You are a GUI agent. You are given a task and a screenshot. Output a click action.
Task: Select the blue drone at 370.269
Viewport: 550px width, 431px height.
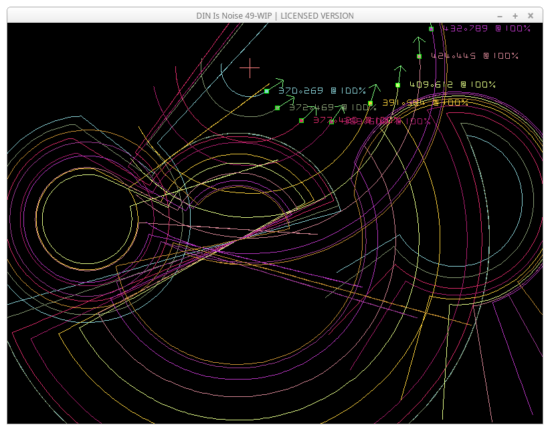pos(267,91)
